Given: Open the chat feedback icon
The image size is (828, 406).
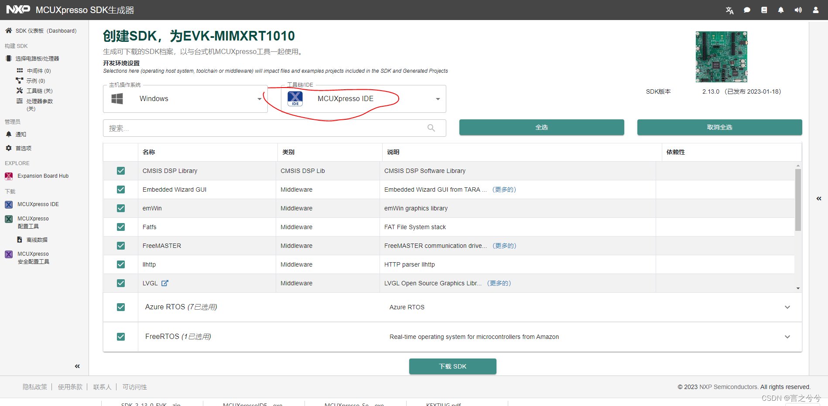Looking at the screenshot, I should 747,10.
